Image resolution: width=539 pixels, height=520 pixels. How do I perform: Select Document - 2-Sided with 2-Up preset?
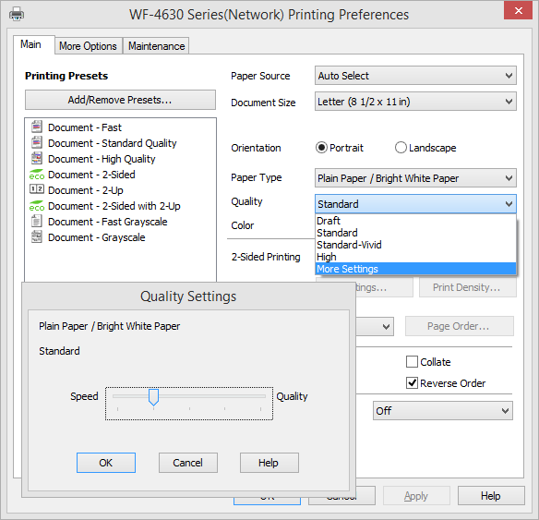[x=114, y=206]
